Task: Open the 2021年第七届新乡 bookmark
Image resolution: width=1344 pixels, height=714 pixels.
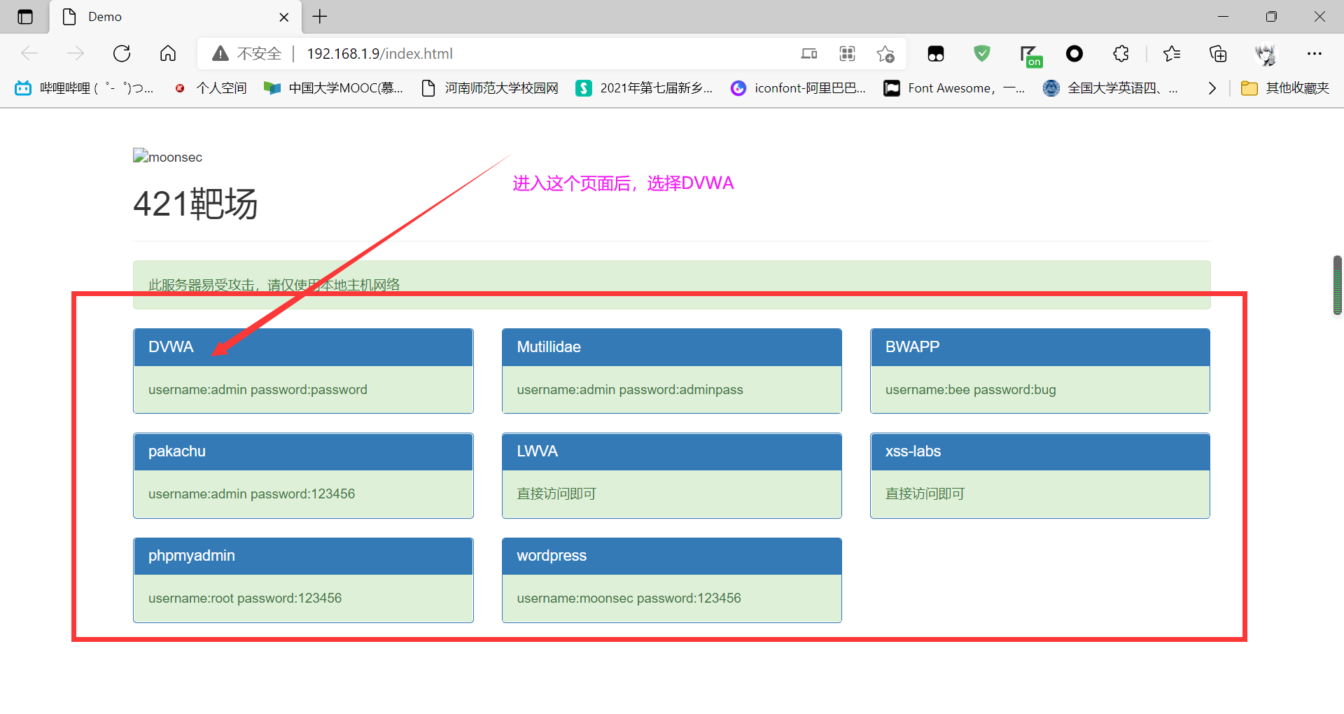Action: (644, 88)
